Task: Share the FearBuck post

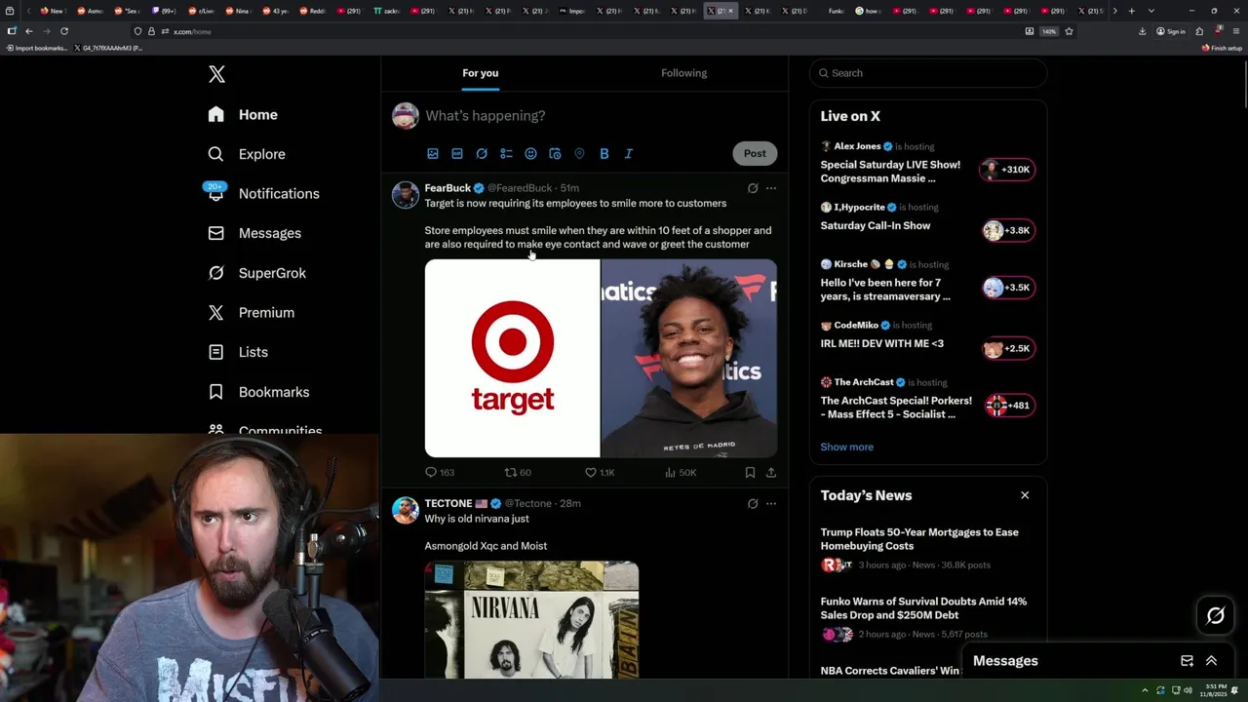Action: click(x=771, y=472)
